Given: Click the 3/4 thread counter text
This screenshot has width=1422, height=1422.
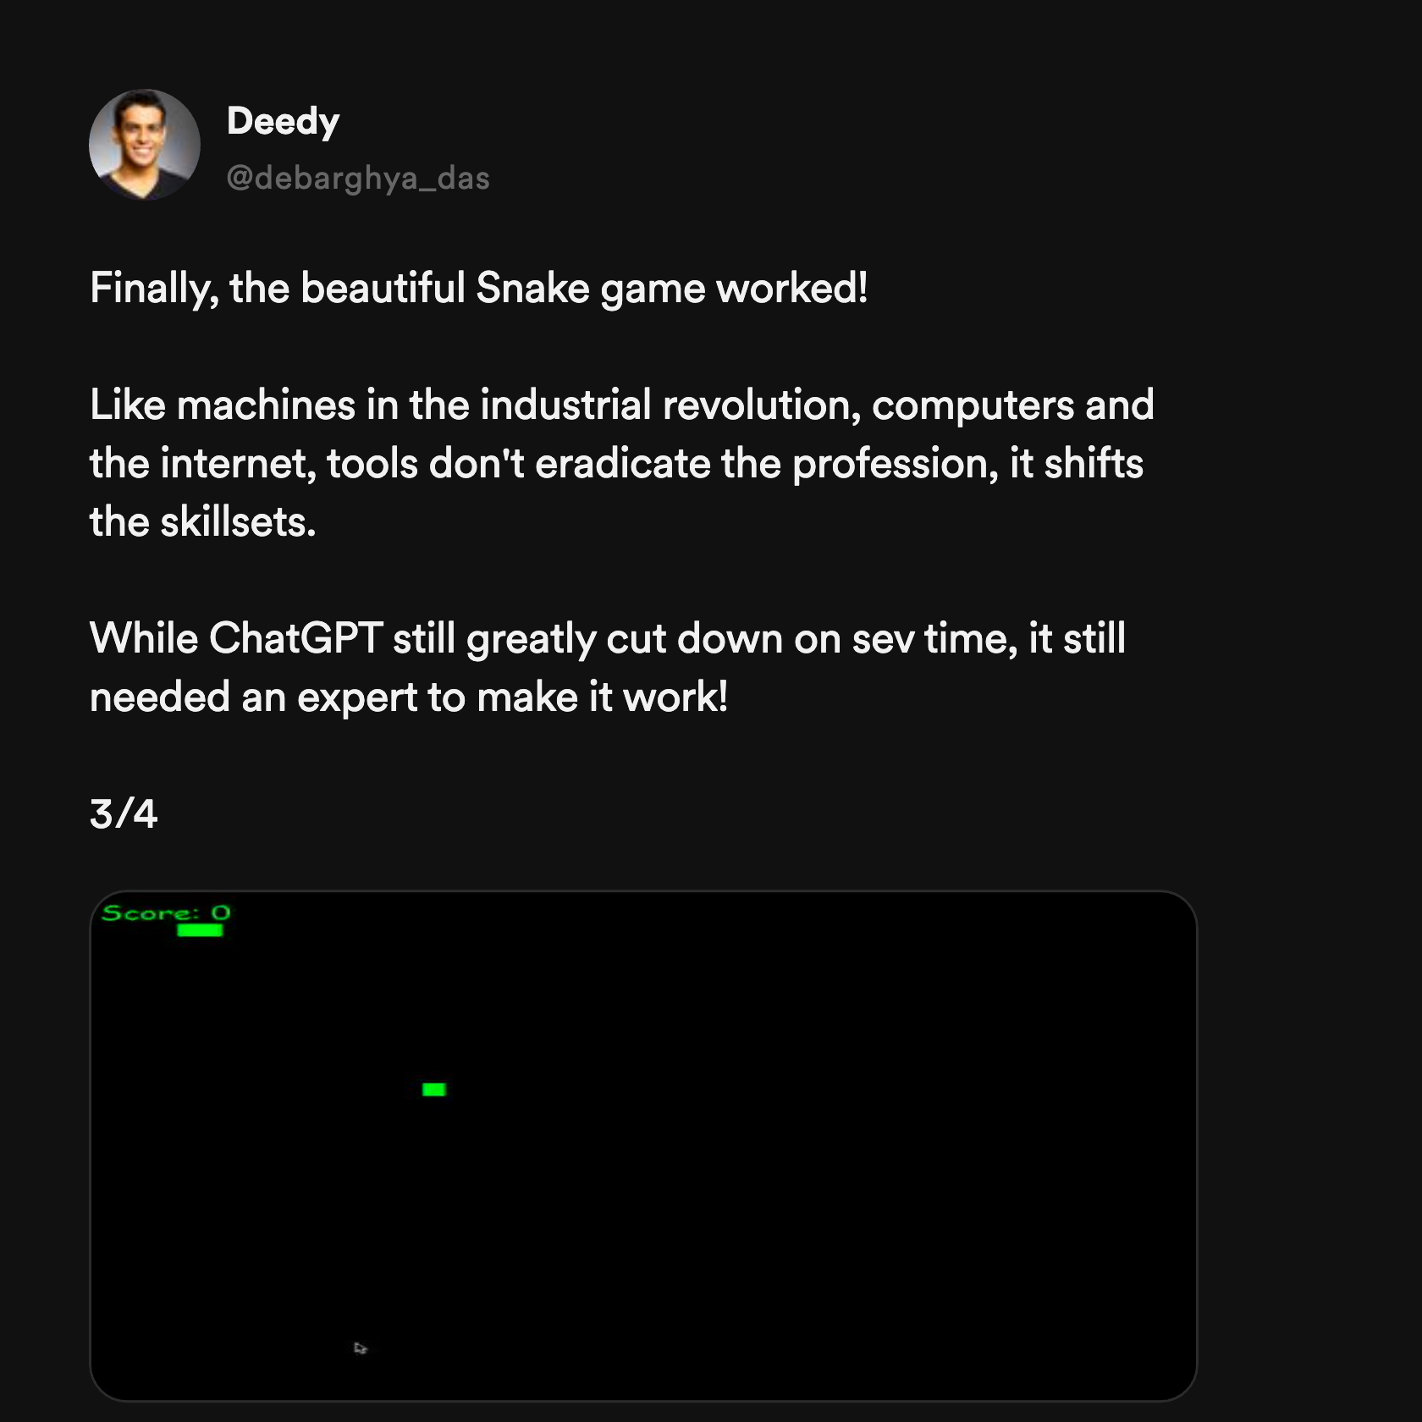Looking at the screenshot, I should point(124,813).
